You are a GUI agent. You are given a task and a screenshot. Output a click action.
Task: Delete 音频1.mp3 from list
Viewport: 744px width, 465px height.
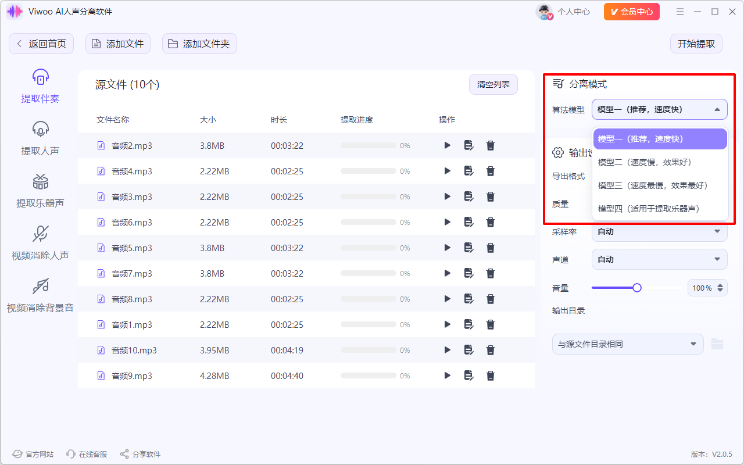[x=491, y=324]
